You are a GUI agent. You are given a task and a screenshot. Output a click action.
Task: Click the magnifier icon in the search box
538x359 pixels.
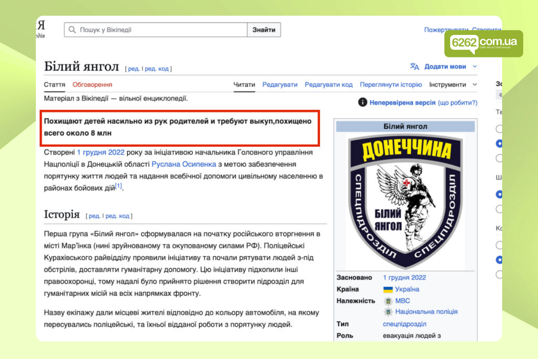[72, 30]
